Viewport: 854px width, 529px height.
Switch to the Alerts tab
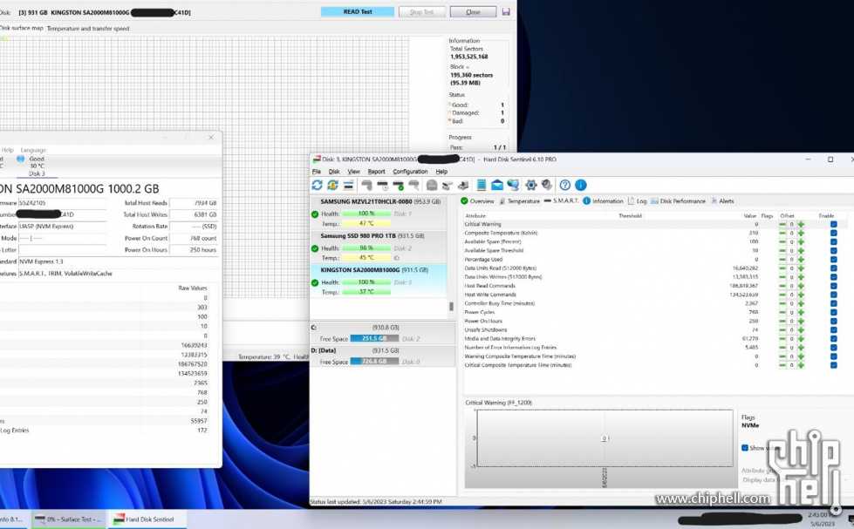[x=722, y=201]
